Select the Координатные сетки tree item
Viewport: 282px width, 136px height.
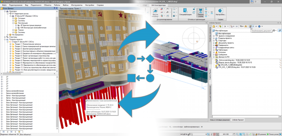[226, 48]
